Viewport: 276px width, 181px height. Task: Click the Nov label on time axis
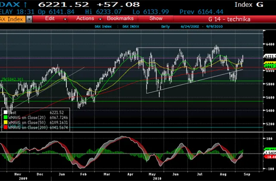click(18, 174)
